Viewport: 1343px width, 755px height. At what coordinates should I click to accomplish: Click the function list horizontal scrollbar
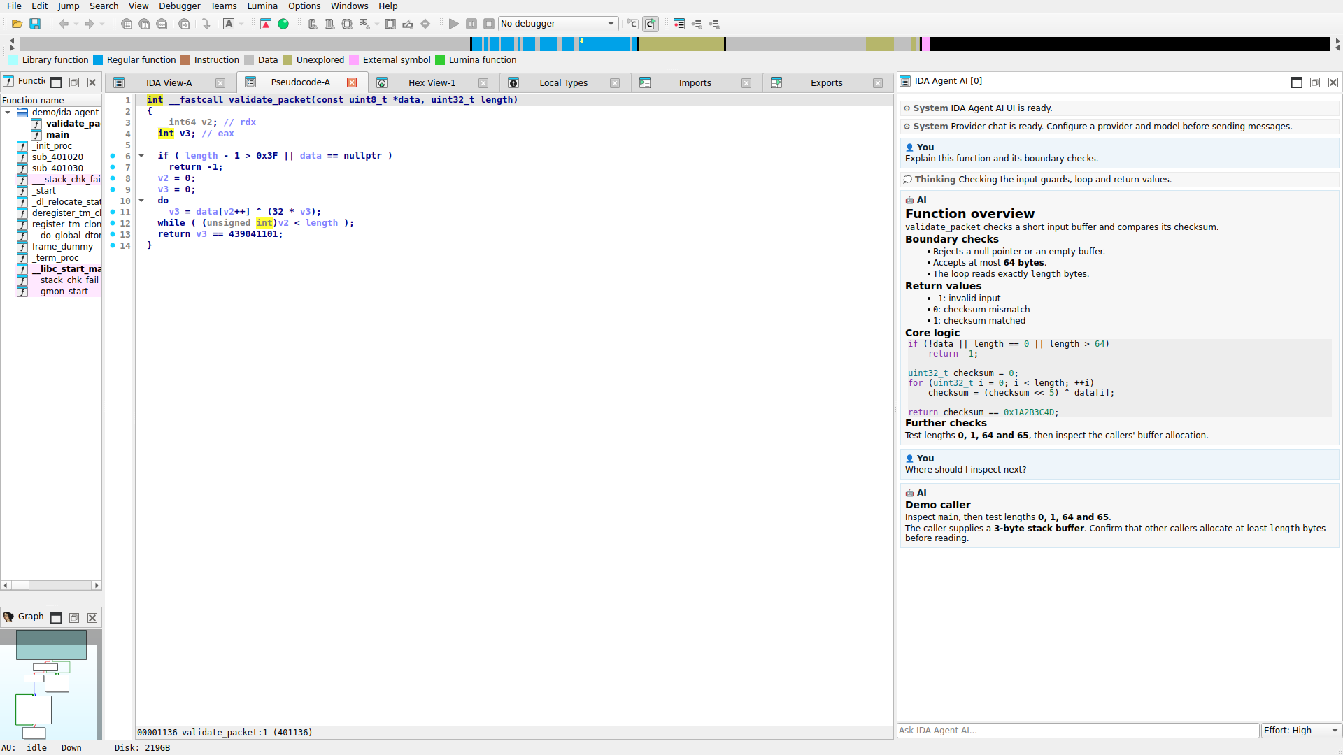tap(51, 585)
